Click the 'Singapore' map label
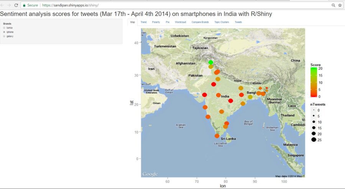Image resolution: width=345 pixels, height=189 pixels. 296,155
